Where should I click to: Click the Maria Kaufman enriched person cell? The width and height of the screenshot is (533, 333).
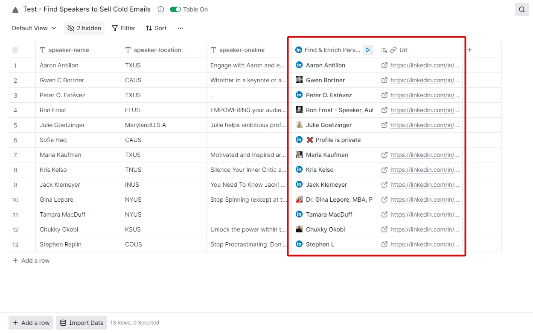tap(334, 155)
